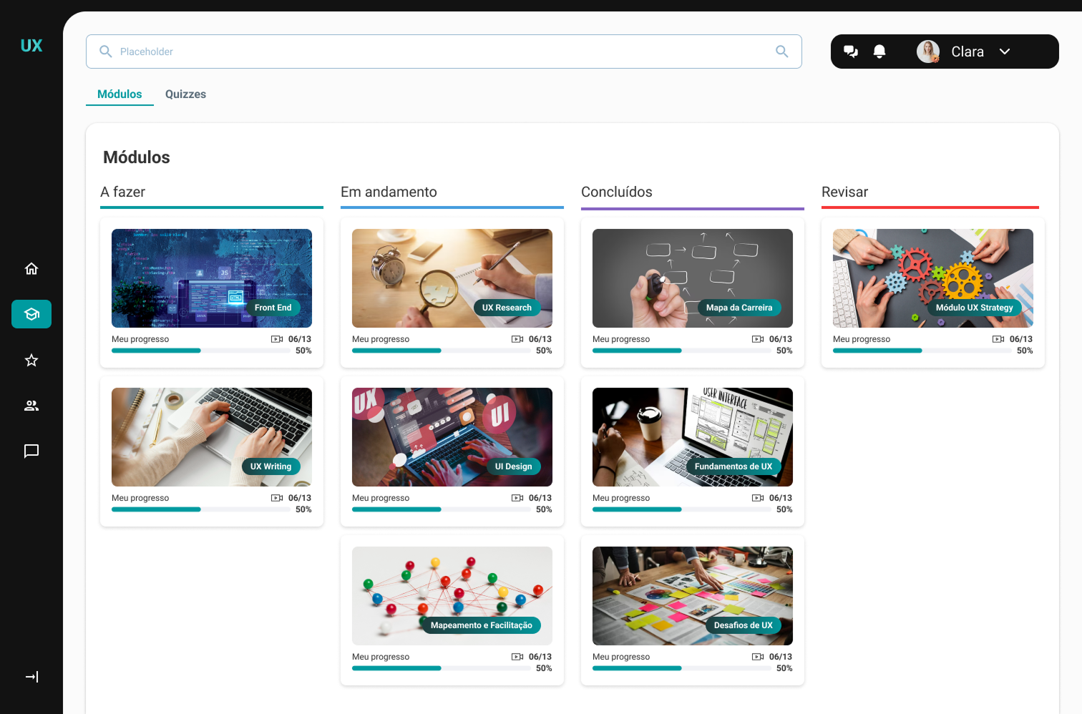Click in the Placeholder search field
The image size is (1082, 714).
tap(429, 52)
